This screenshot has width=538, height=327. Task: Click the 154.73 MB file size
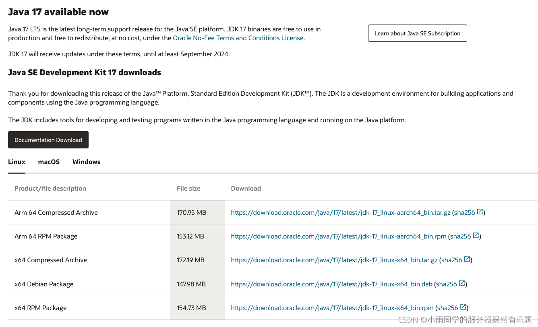click(x=191, y=308)
